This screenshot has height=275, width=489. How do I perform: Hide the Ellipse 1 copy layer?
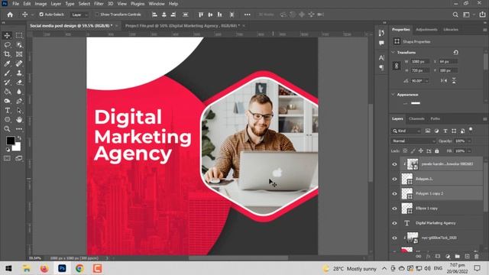[x=394, y=209]
